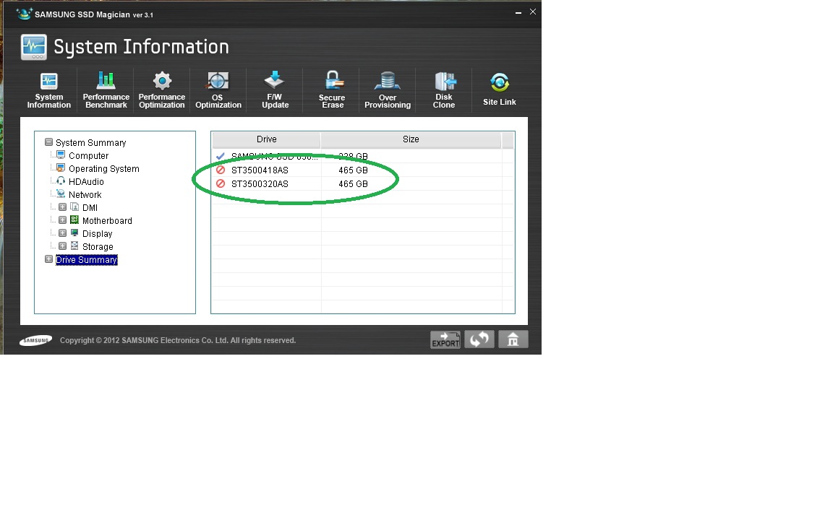This screenshot has height=520, width=833.
Task: Open the Performance Optimization tool
Action: pyautogui.click(x=161, y=90)
